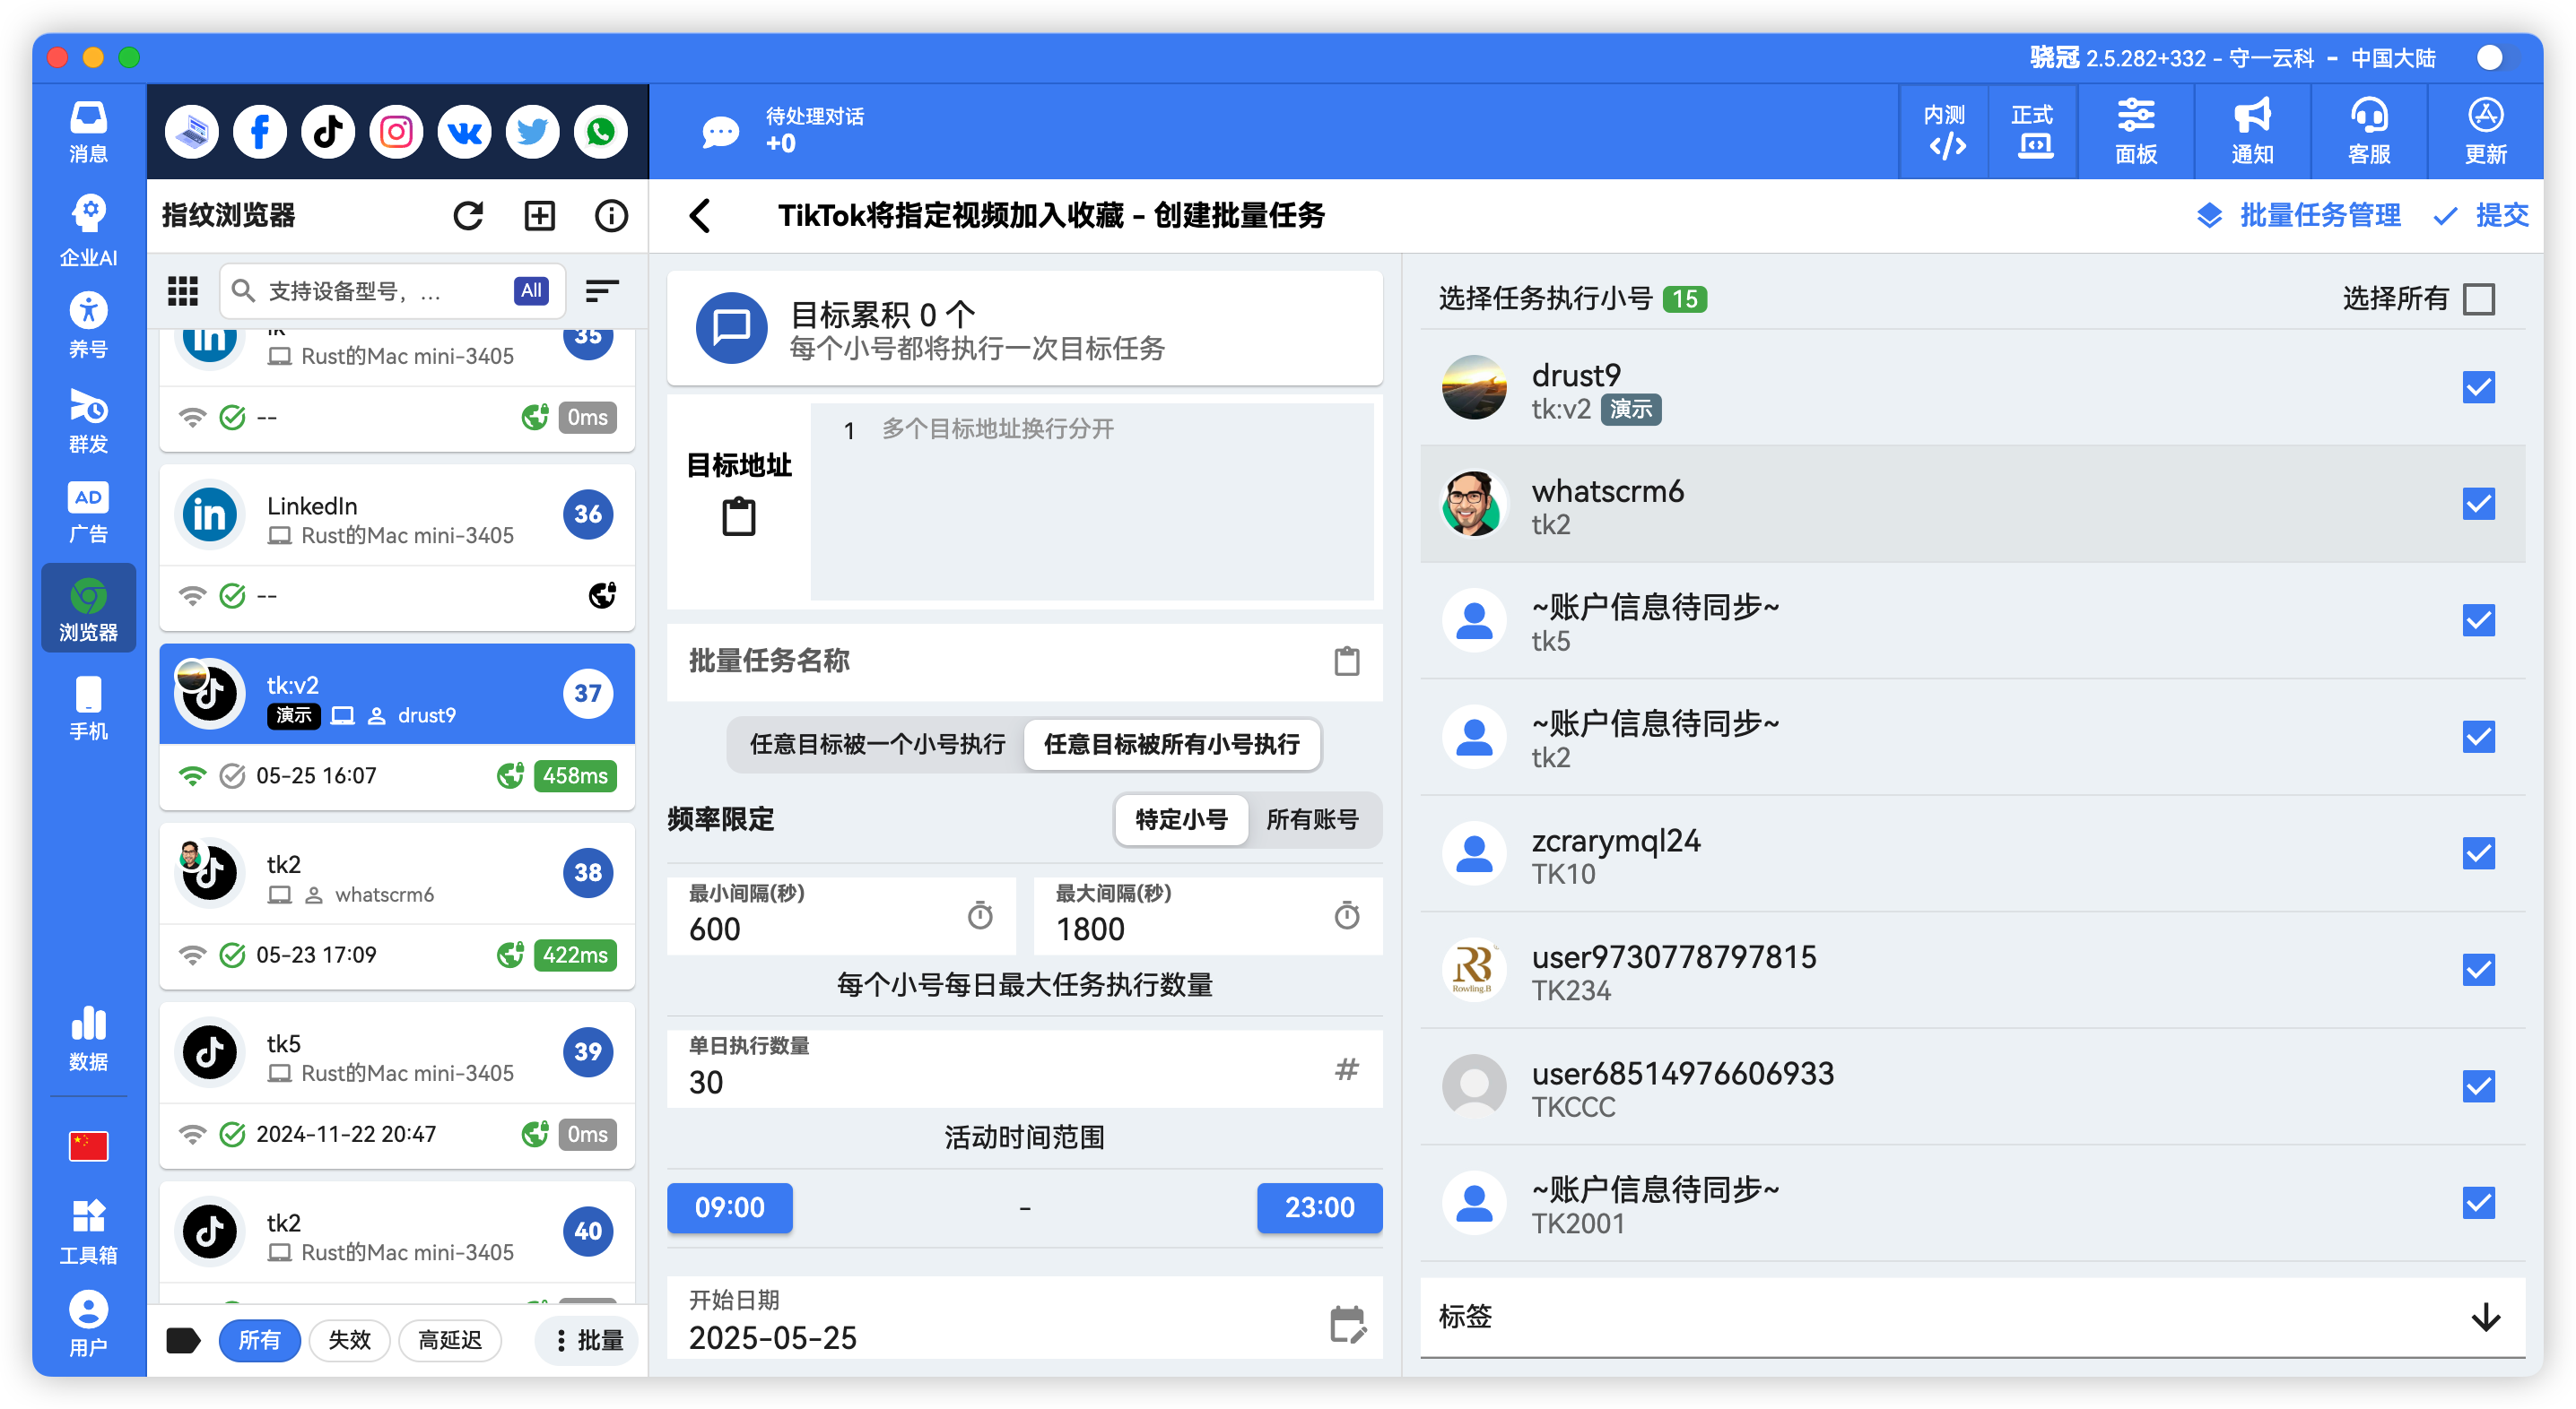Create new fingerprint browser with plus icon
2576x1409 pixels.
(539, 215)
